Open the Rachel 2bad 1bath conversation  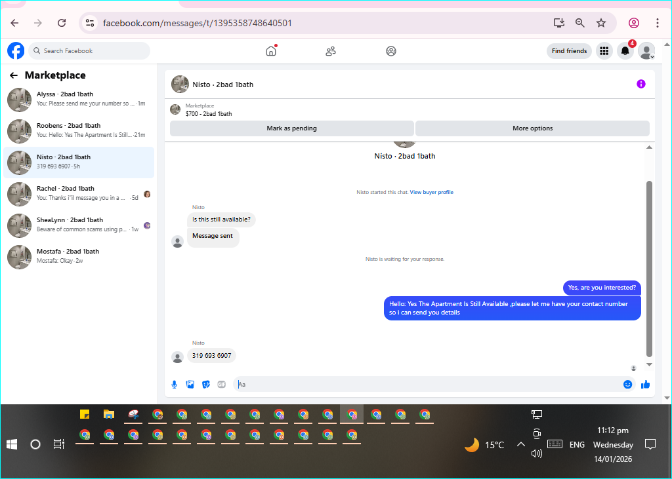coord(79,194)
